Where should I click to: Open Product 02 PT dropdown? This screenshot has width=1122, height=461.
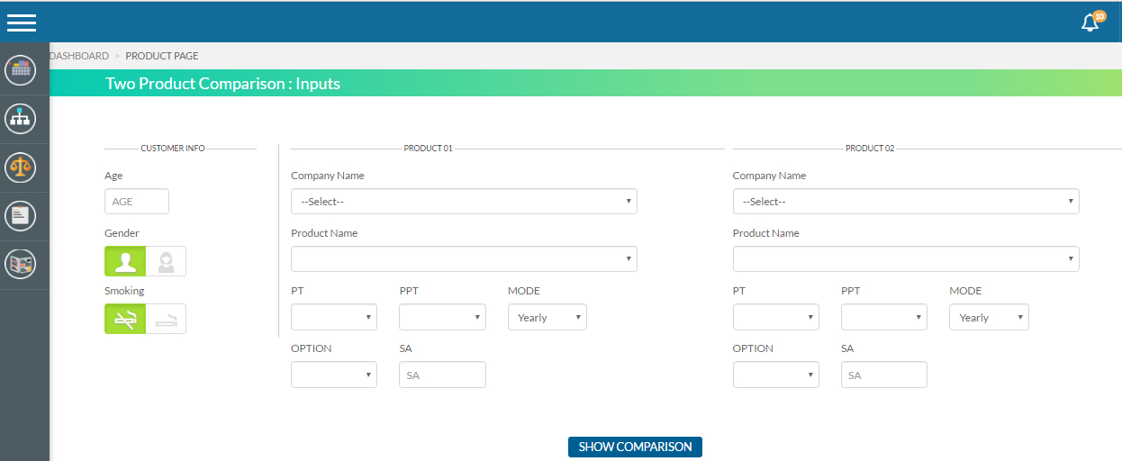pos(775,317)
